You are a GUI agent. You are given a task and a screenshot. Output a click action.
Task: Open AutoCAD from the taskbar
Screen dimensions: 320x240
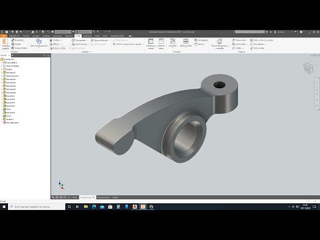[135, 207]
